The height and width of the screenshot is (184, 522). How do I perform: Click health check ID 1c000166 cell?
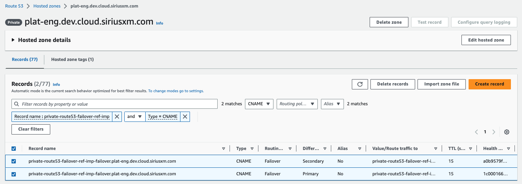495,174
